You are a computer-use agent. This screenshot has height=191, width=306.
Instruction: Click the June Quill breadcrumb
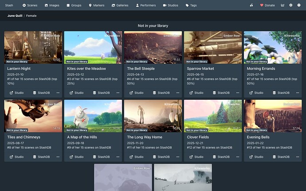tap(15, 16)
